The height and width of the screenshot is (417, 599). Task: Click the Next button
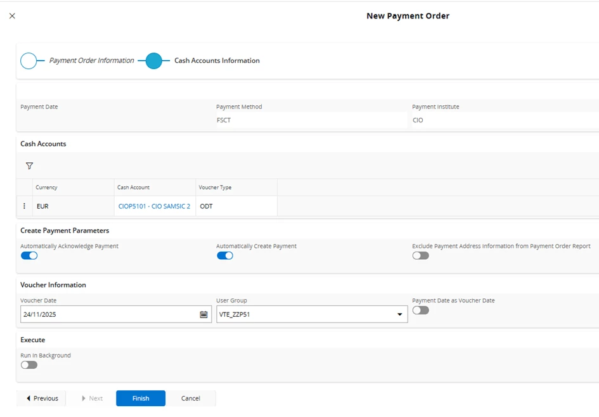[92, 398]
